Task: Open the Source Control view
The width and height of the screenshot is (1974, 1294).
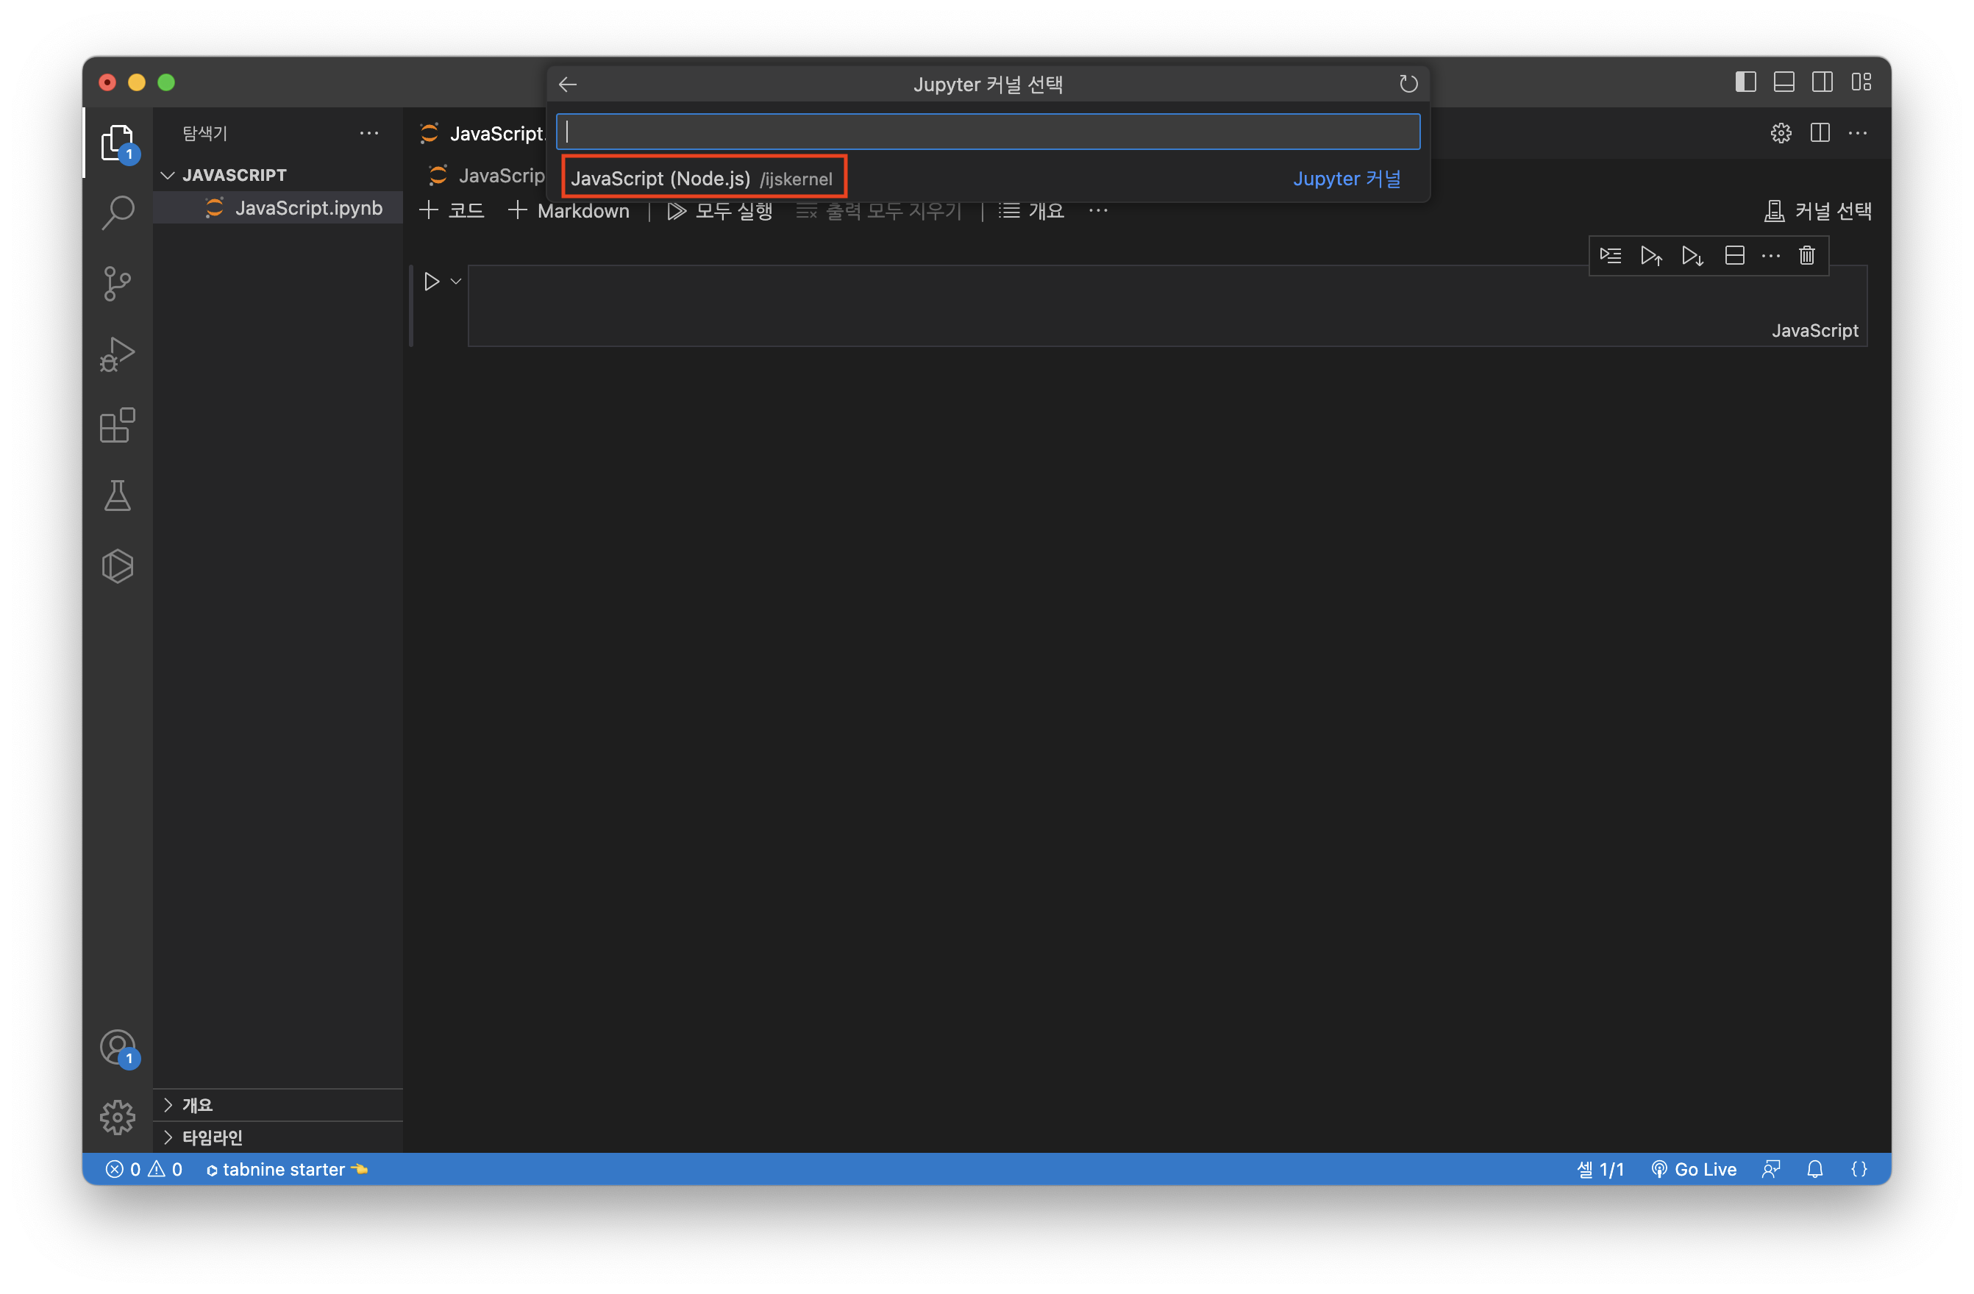Action: click(117, 284)
